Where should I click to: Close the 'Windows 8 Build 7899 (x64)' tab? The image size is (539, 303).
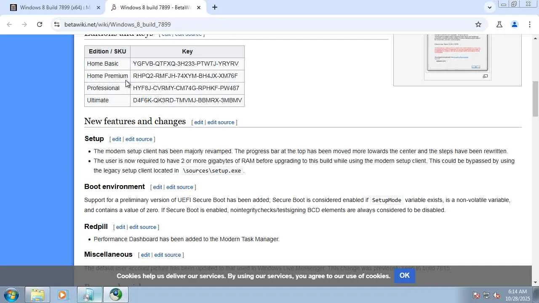pos(99,7)
